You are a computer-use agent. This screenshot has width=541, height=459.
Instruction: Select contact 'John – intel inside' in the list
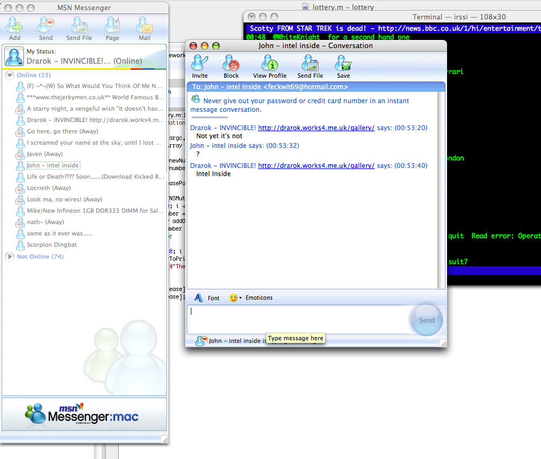click(53, 165)
